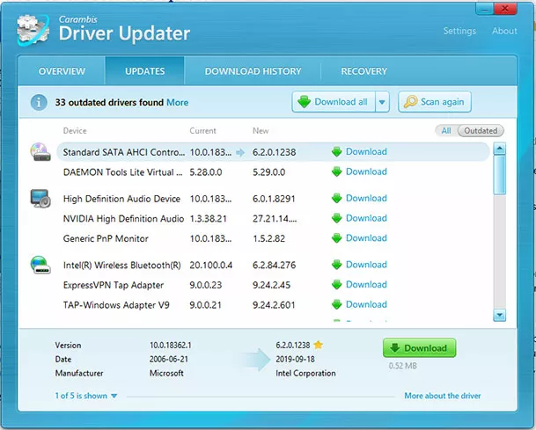Click the Scan again button

coord(435,102)
